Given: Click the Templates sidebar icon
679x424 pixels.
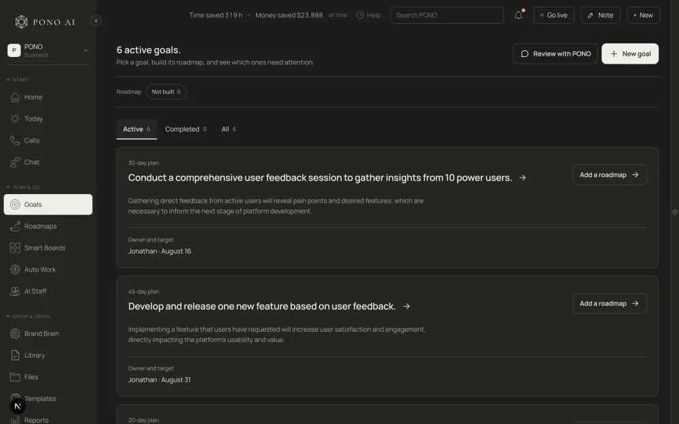Looking at the screenshot, I should coord(15,398).
